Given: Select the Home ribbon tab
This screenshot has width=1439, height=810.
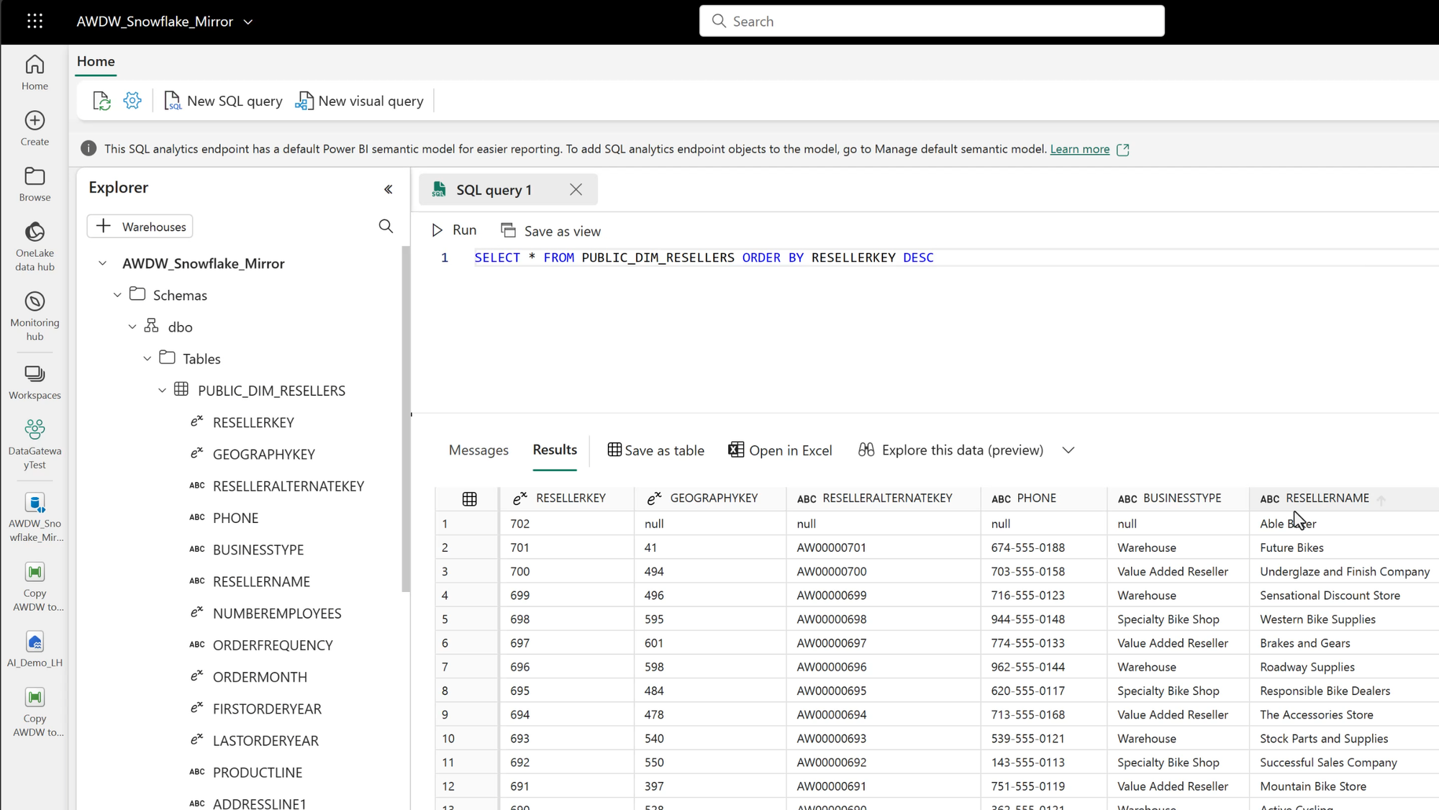Looking at the screenshot, I should point(96,61).
